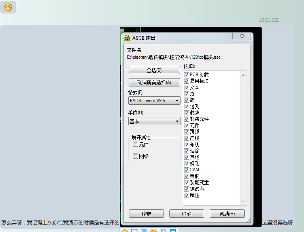Toggle the 其他 section checkbox

point(186,157)
